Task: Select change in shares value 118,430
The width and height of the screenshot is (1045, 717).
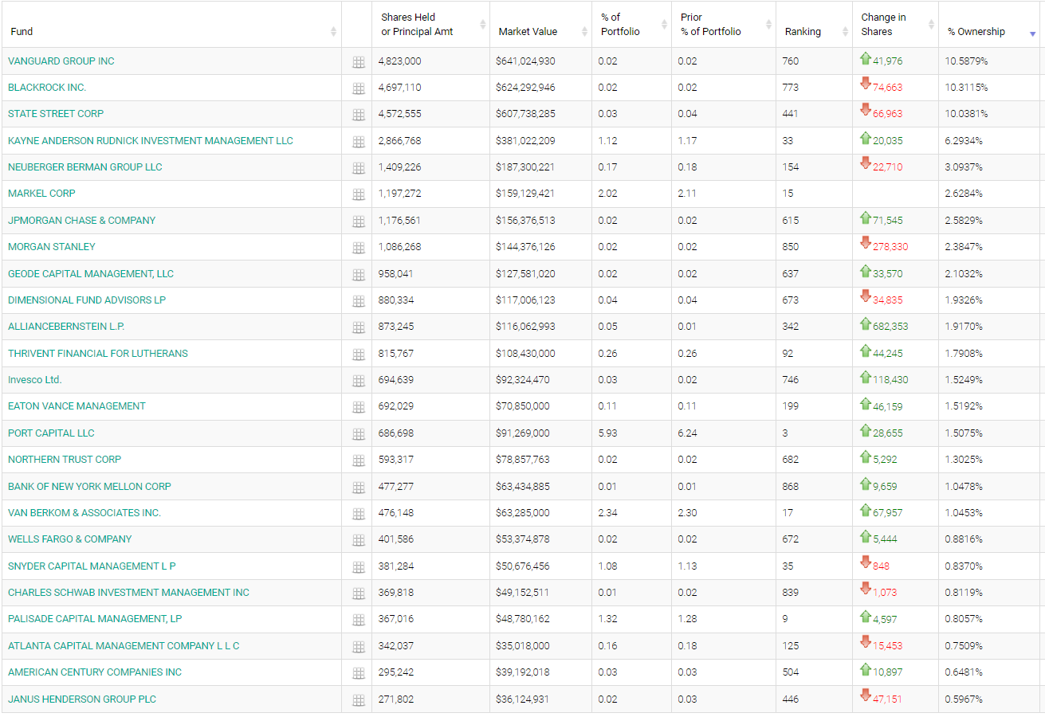Action: [x=890, y=380]
